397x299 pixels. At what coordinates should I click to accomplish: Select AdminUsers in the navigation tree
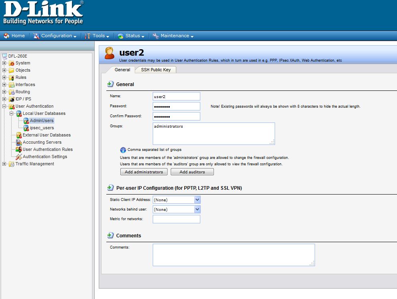click(42, 120)
